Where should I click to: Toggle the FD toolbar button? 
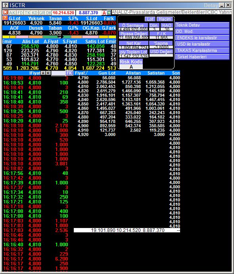pyautogui.click(x=20, y=13)
